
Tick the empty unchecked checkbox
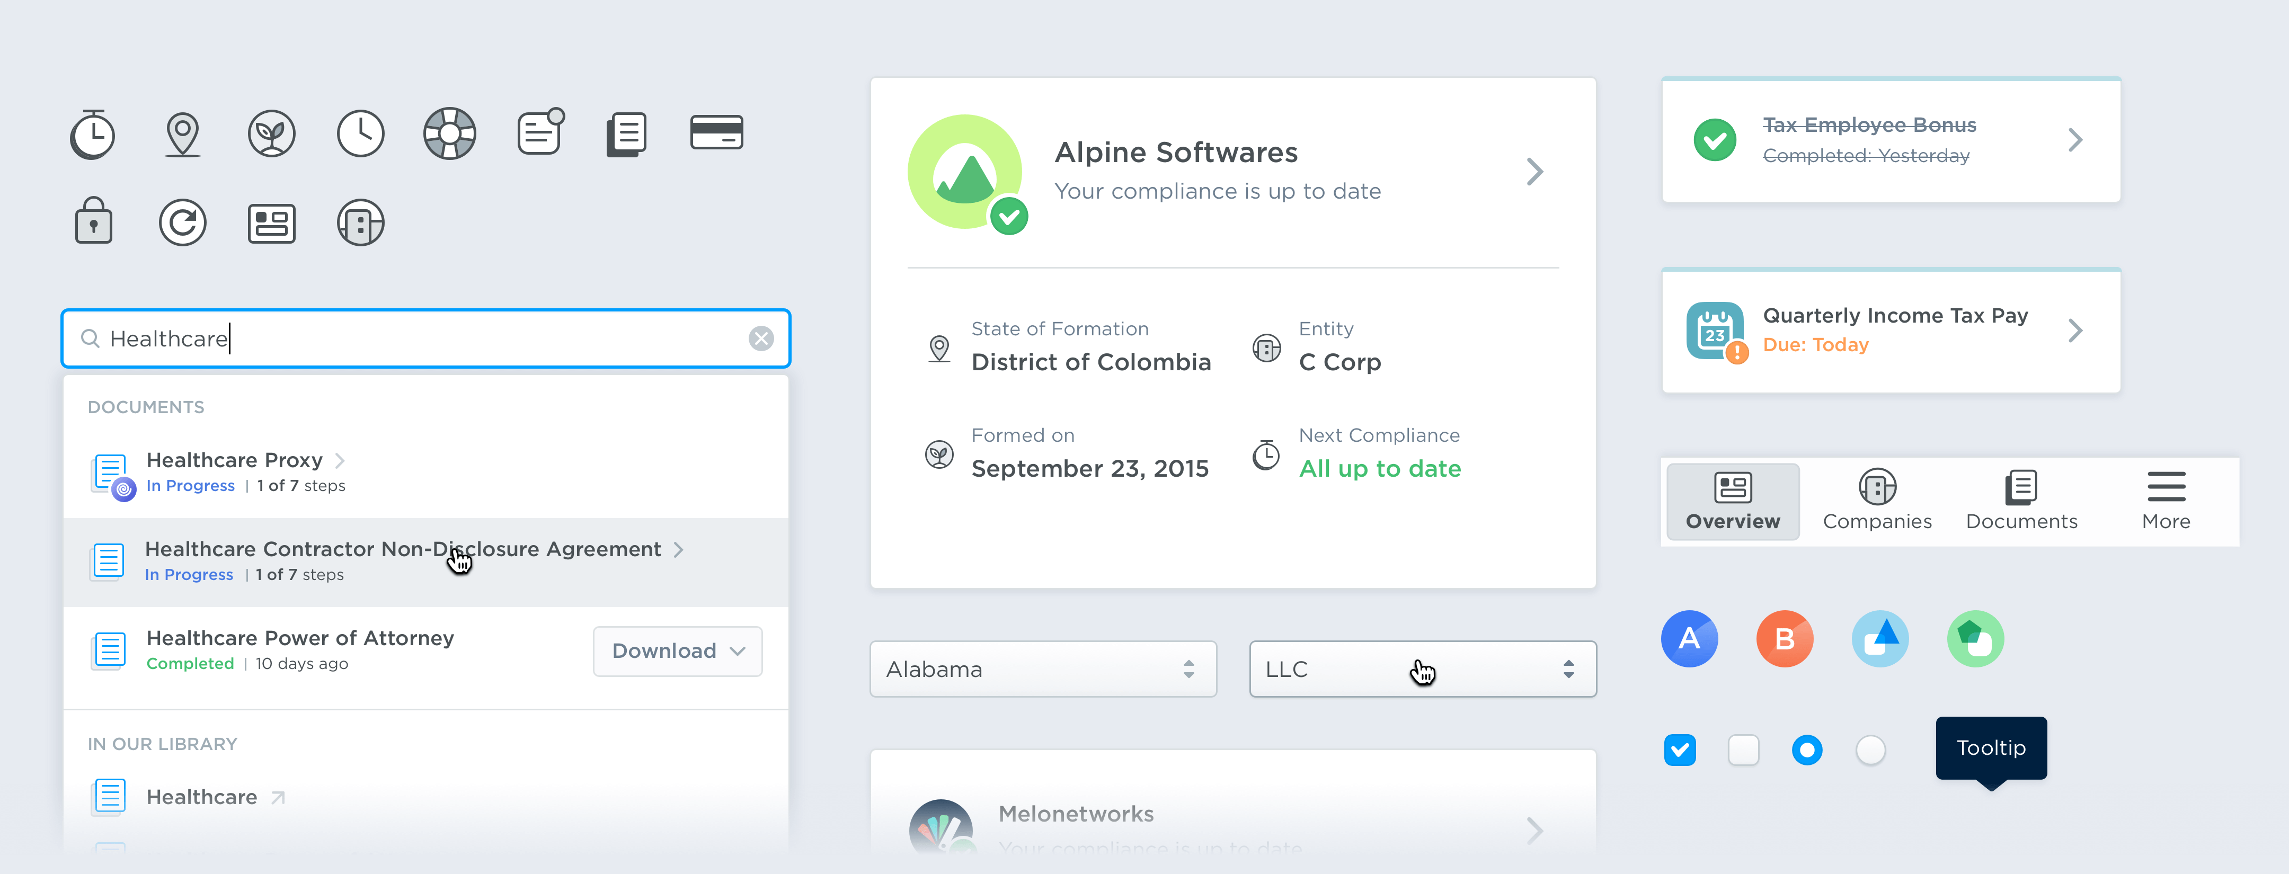pyautogui.click(x=1743, y=750)
